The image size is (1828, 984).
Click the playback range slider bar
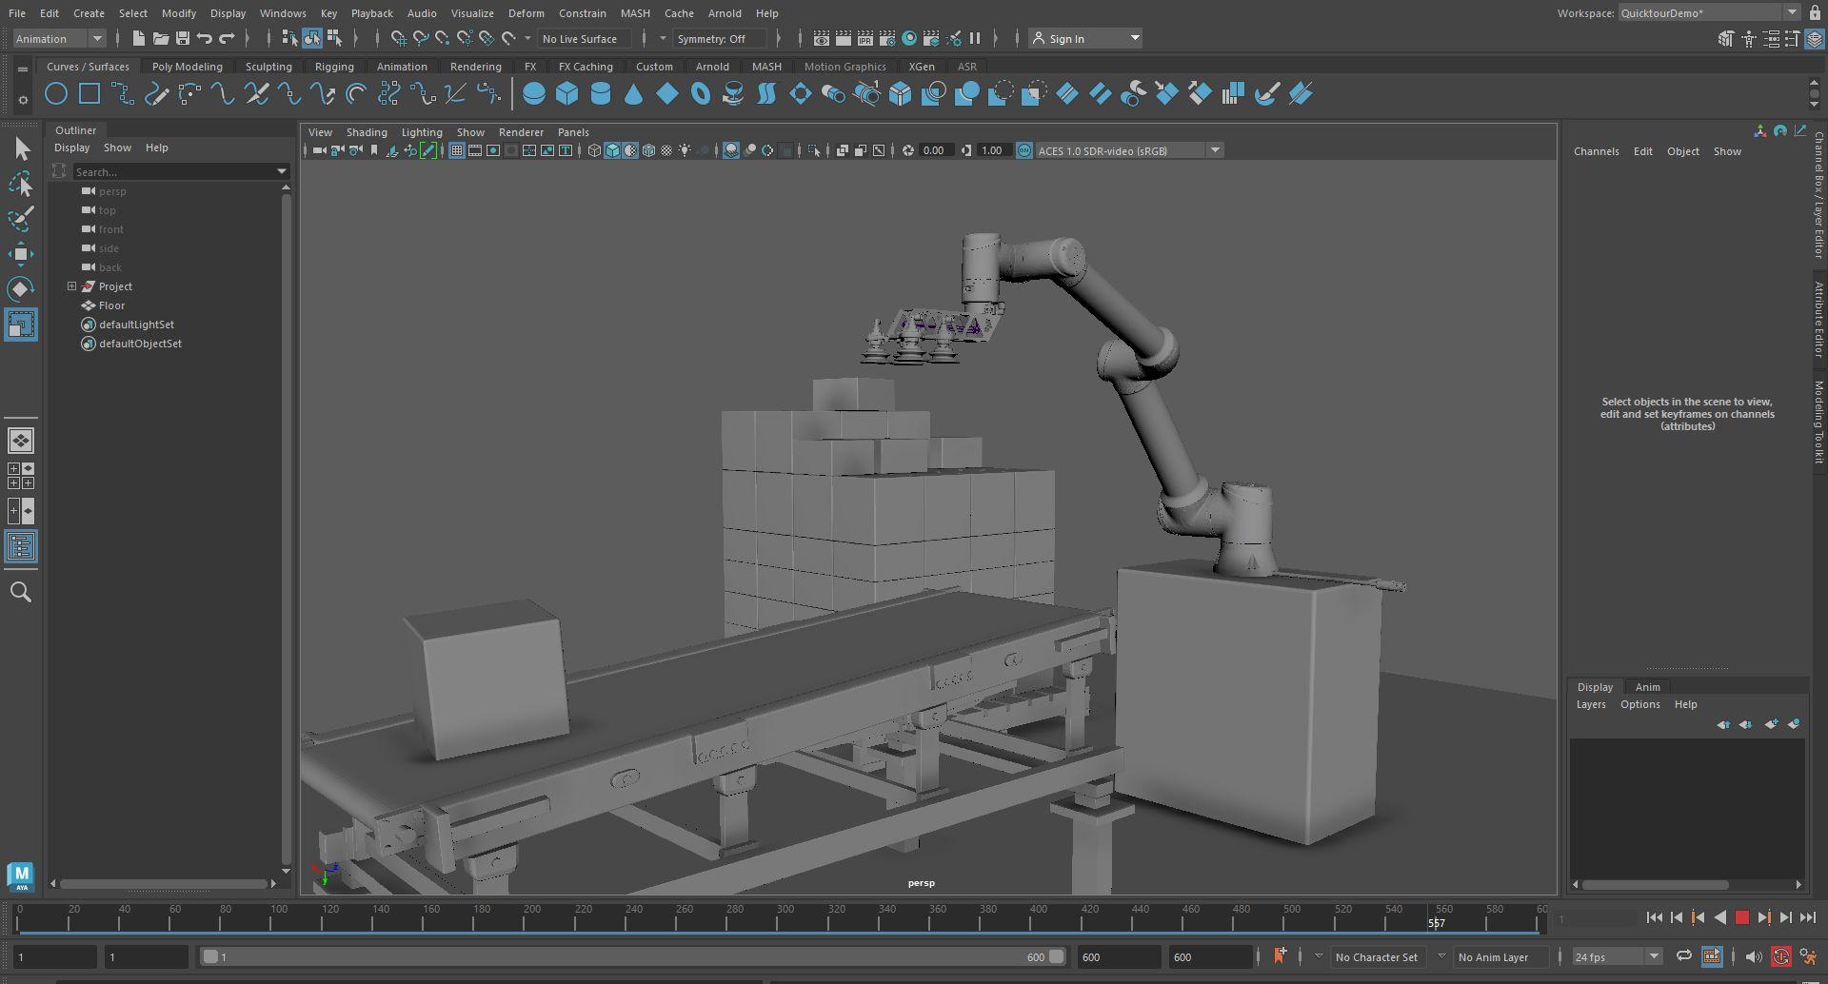coord(628,956)
